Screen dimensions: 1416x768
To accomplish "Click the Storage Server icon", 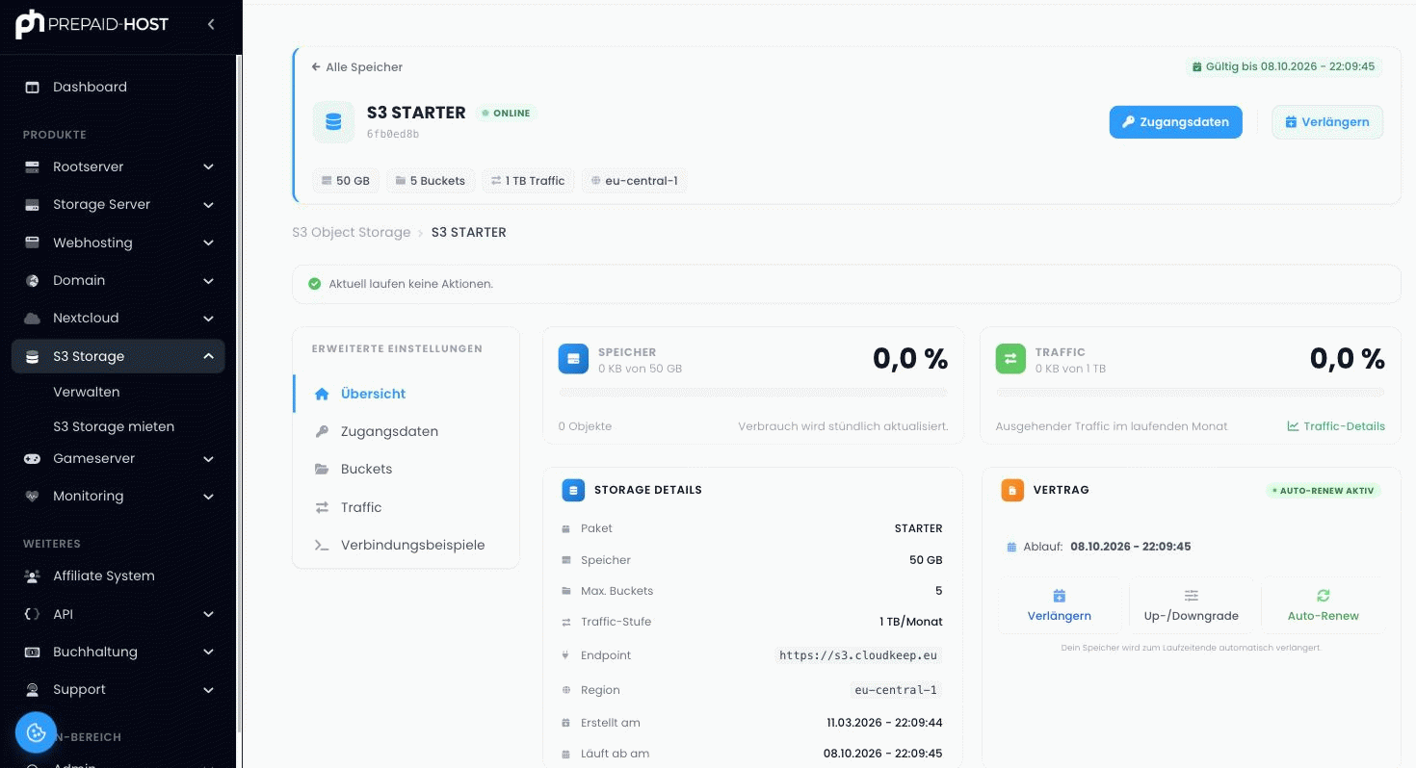I will point(32,204).
